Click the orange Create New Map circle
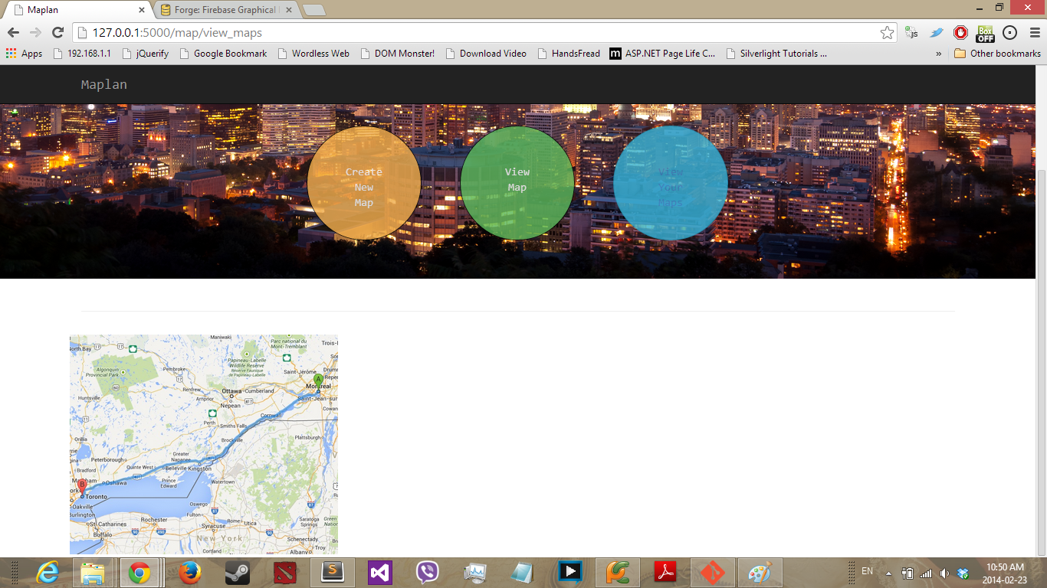Screen dimensions: 1047x588 click(x=364, y=183)
